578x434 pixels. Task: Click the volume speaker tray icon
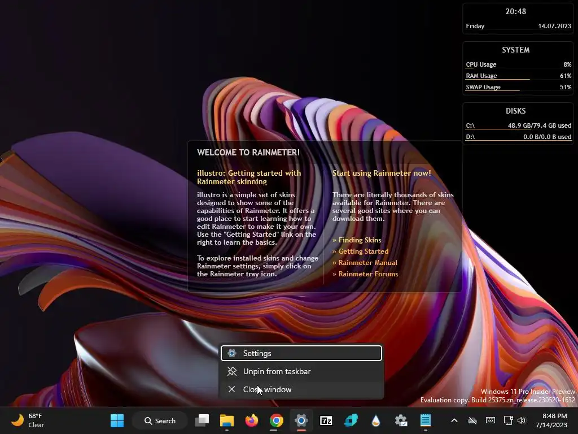[x=522, y=420]
